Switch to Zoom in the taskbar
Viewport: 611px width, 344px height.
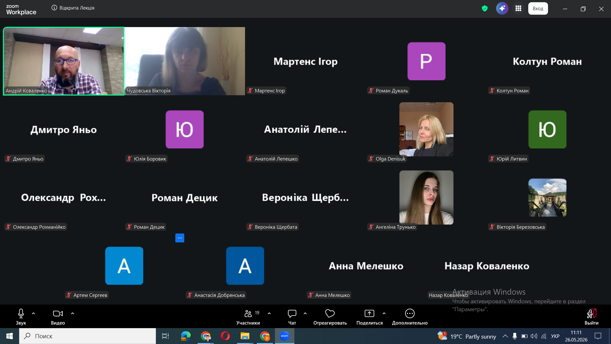[284, 336]
